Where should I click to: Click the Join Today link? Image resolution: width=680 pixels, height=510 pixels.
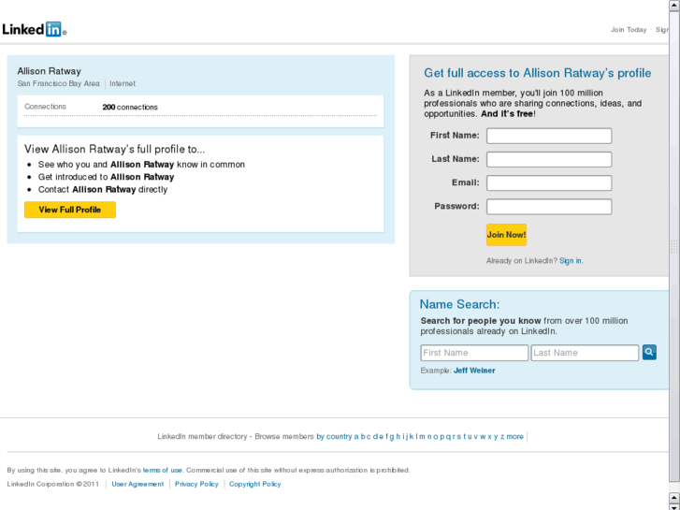click(629, 30)
